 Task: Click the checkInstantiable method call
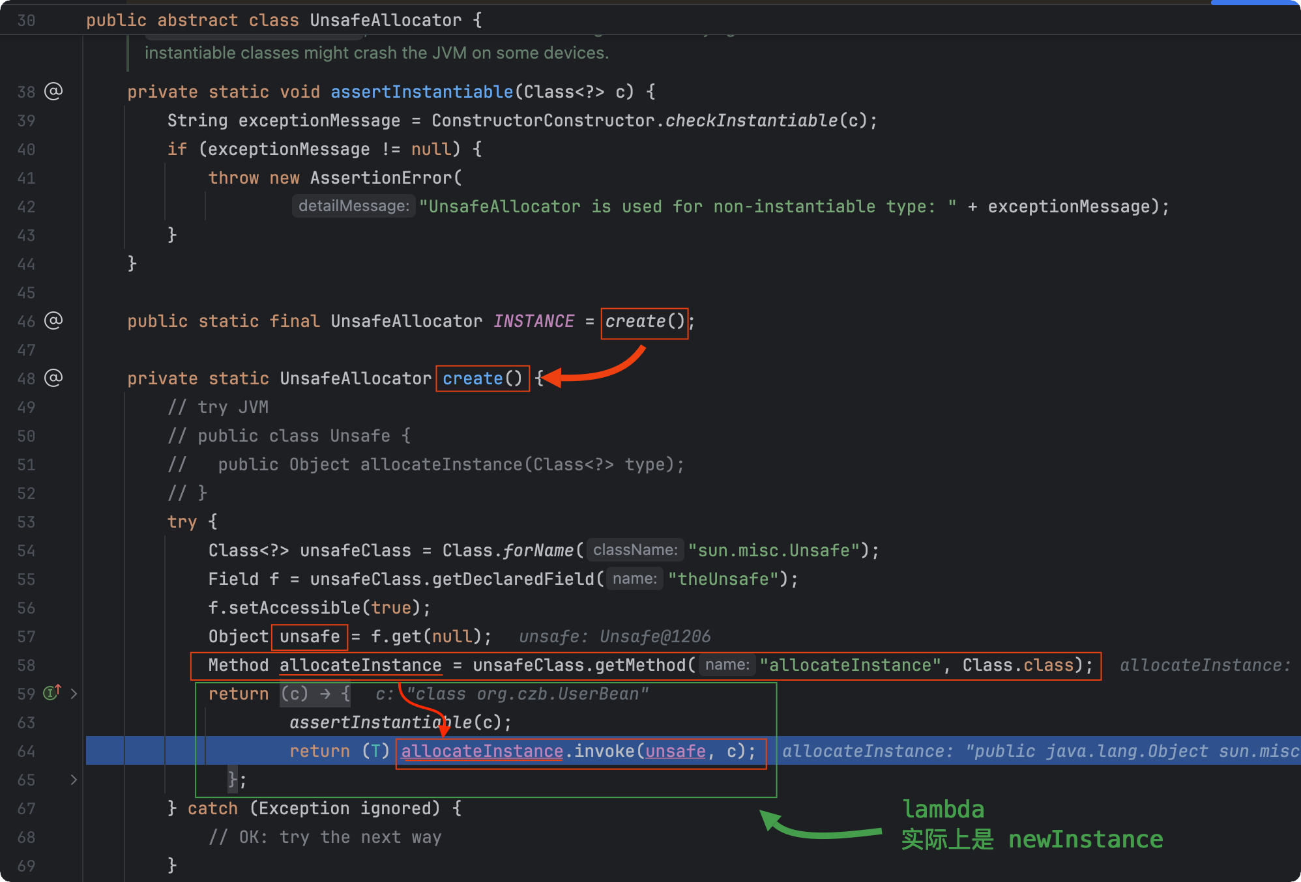tap(751, 121)
